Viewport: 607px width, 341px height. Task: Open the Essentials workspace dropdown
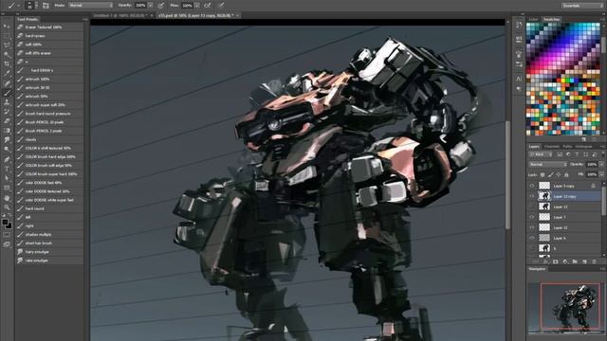point(581,6)
